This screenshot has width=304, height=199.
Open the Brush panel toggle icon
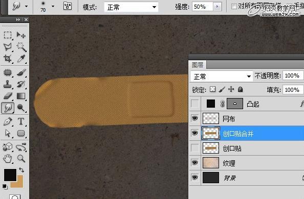68,6
